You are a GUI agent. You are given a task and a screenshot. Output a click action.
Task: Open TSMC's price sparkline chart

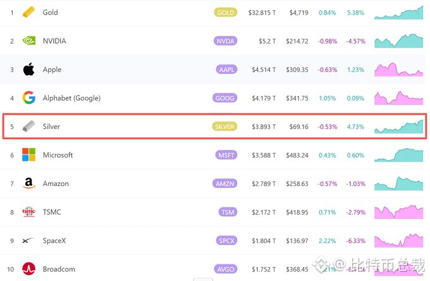coord(399,212)
